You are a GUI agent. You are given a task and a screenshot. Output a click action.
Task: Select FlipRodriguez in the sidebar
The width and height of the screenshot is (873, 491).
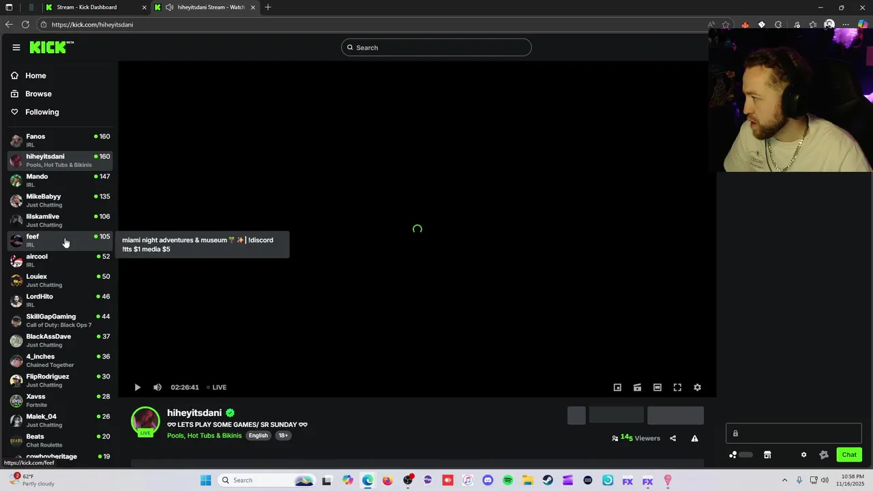click(x=60, y=381)
